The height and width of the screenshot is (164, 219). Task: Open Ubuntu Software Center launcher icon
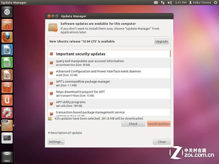tap(7, 87)
